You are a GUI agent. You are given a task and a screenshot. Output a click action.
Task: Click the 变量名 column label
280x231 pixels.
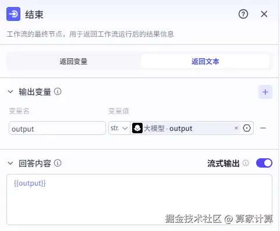click(x=19, y=111)
